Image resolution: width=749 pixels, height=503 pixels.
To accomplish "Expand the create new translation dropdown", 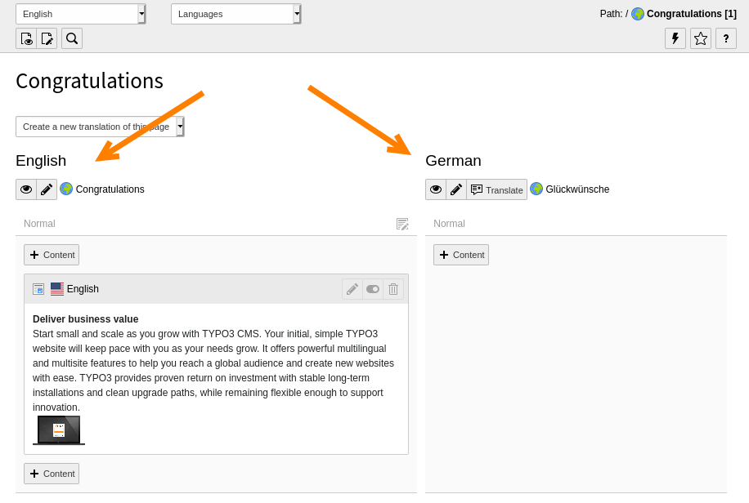I will (x=100, y=127).
